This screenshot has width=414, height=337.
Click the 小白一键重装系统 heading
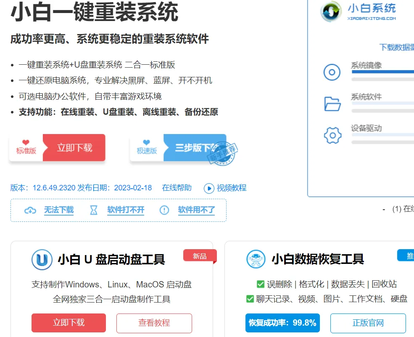95,12
